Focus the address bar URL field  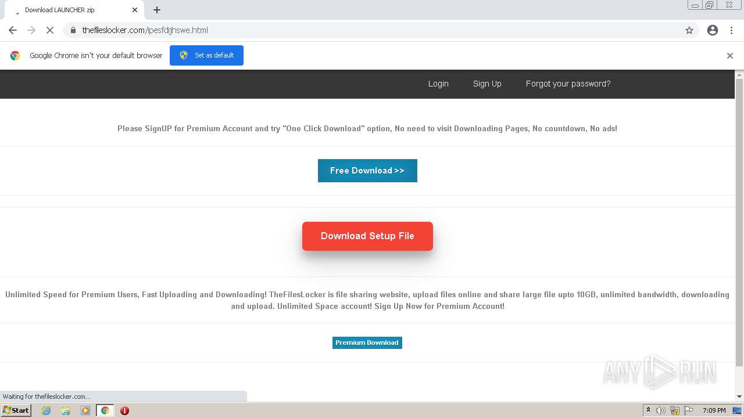pos(372,30)
